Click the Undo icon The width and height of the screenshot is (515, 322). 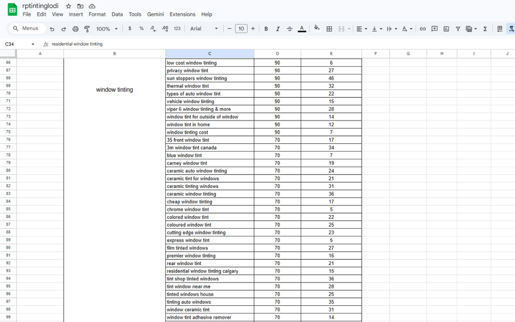(x=52, y=29)
